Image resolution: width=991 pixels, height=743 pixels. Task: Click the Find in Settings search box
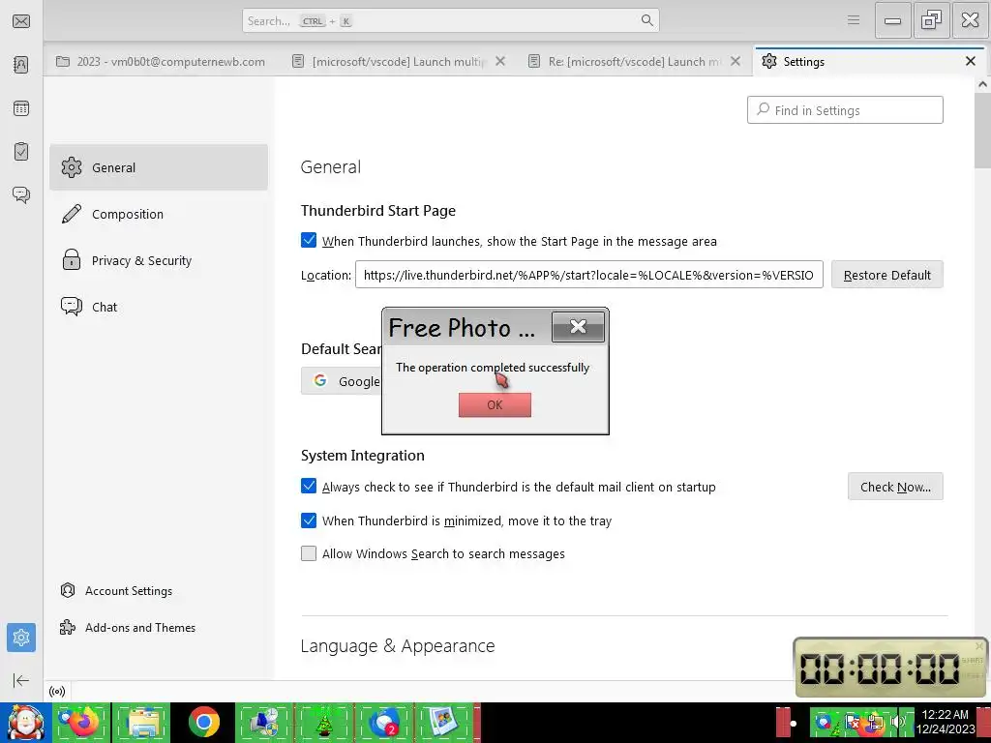coord(845,110)
